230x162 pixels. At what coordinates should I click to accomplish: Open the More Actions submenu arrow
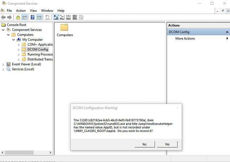click(227, 38)
